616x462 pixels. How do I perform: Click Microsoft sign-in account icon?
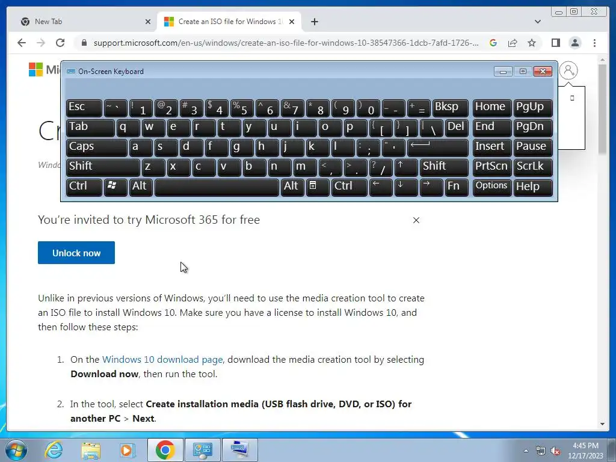[568, 70]
